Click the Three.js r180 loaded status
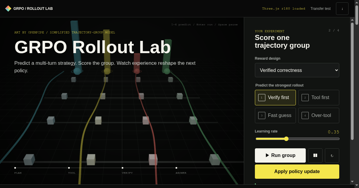 pyautogui.click(x=284, y=9)
